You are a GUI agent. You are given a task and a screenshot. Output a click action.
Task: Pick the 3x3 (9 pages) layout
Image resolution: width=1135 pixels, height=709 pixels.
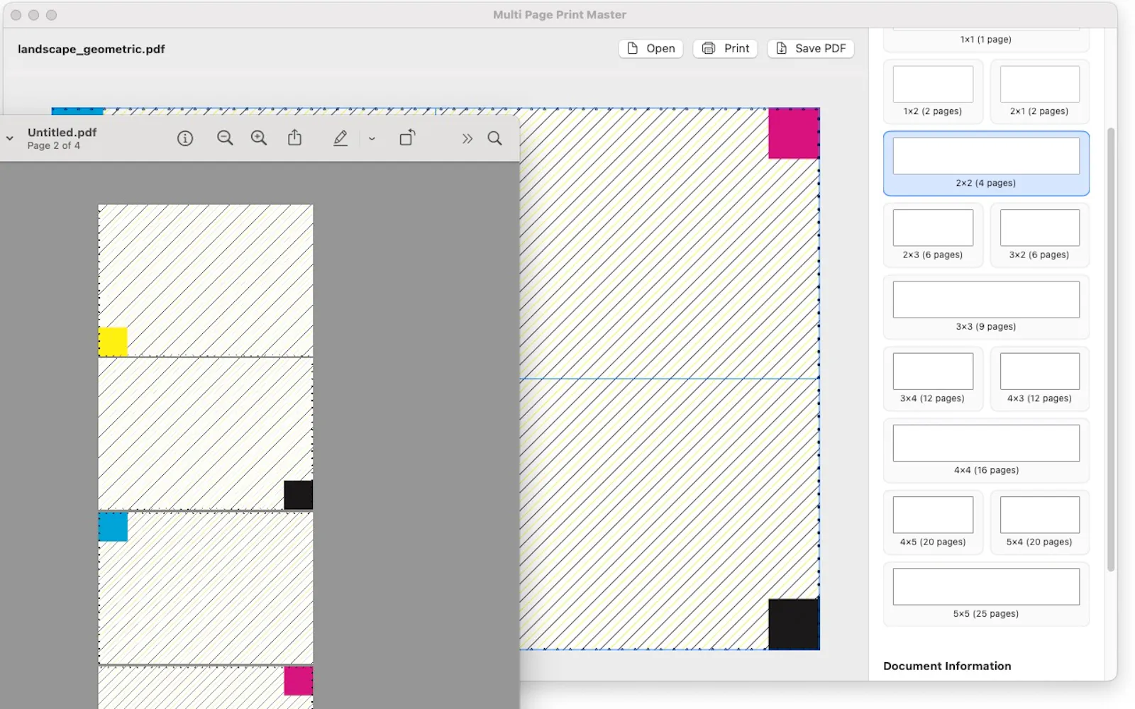click(986, 307)
